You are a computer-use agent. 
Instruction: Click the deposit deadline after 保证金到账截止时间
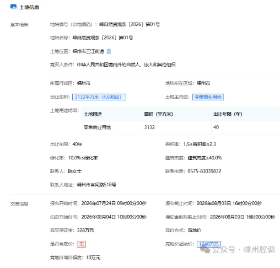click(x=243, y=217)
